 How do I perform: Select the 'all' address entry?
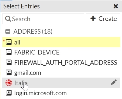61,42
